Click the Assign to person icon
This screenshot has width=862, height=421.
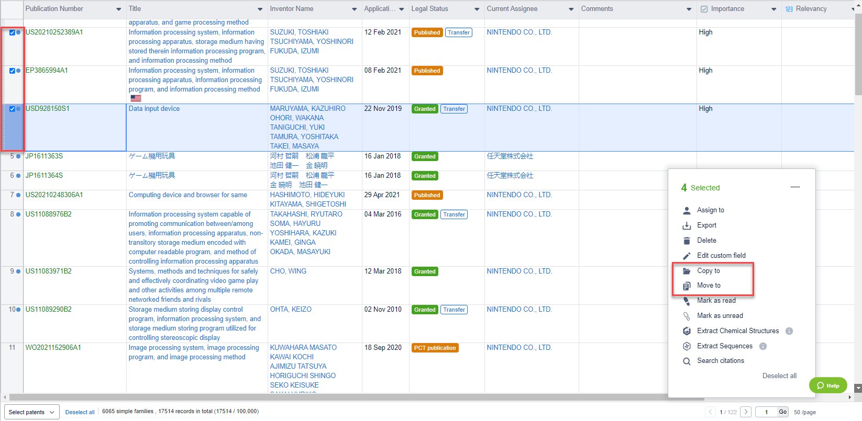pos(687,210)
